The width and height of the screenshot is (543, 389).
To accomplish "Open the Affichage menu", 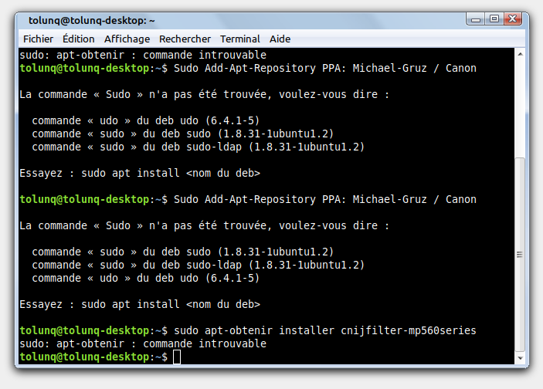I will [127, 39].
